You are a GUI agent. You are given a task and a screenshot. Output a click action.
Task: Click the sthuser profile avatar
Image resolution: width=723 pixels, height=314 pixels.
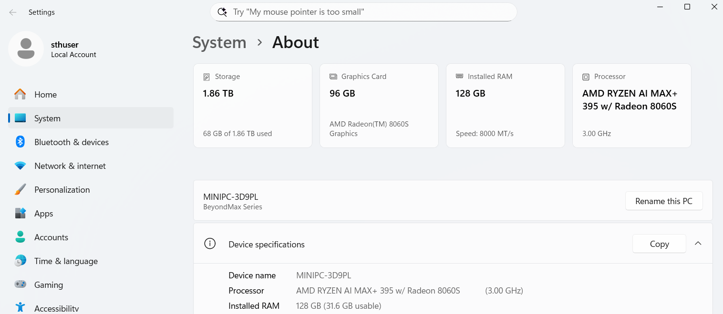tap(26, 49)
